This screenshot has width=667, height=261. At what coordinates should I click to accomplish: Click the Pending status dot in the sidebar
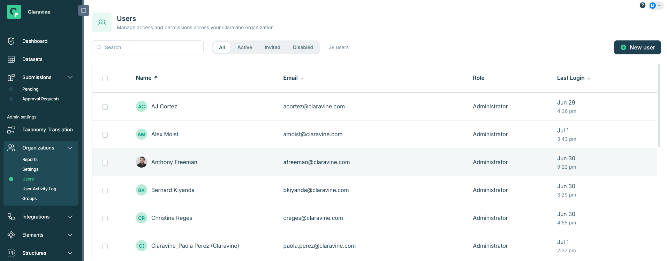pos(11,89)
